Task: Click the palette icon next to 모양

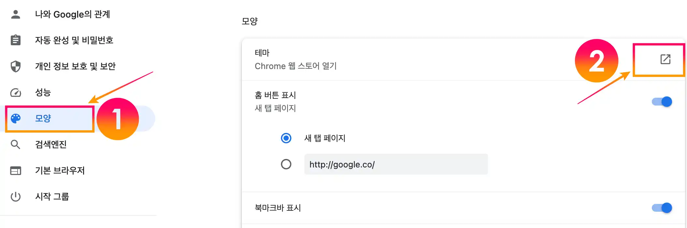Action: (x=16, y=119)
